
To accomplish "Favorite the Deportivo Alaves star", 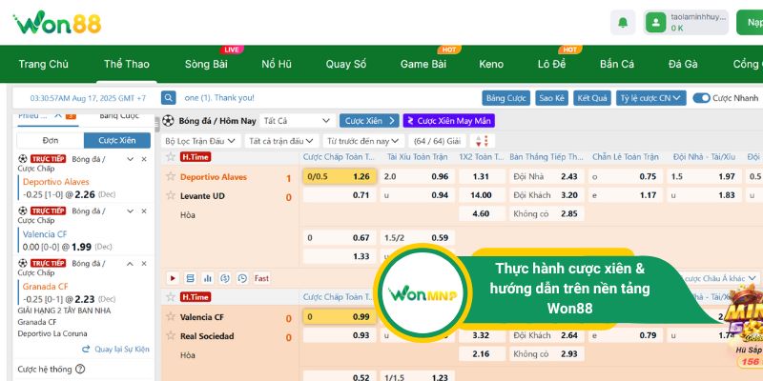I will (x=171, y=176).
